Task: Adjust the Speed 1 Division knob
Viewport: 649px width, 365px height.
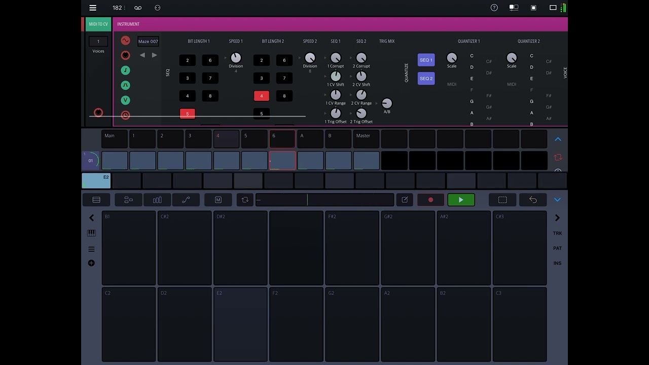Action: tap(236, 57)
